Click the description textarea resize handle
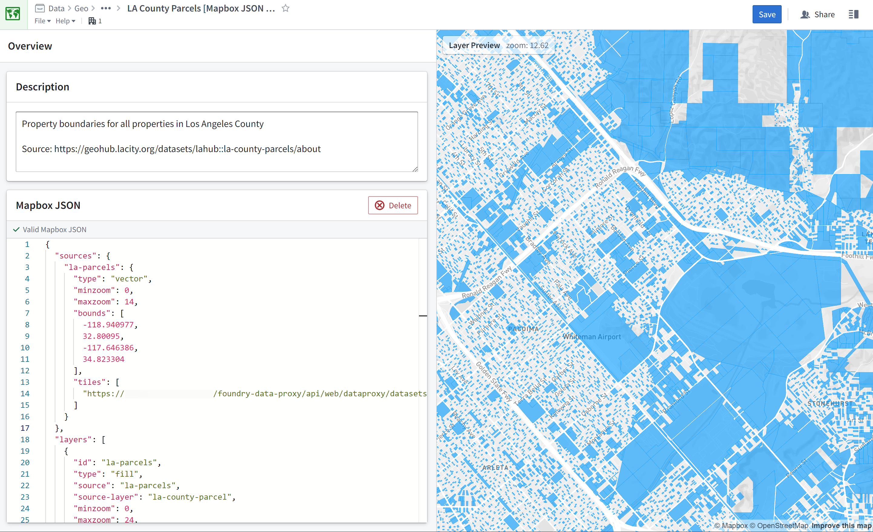The height and width of the screenshot is (532, 873). click(x=415, y=169)
